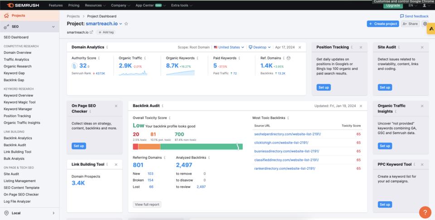Close the Link Building Tool widget
Image resolution: width=435 pixels, height=220 pixels.
116,164
